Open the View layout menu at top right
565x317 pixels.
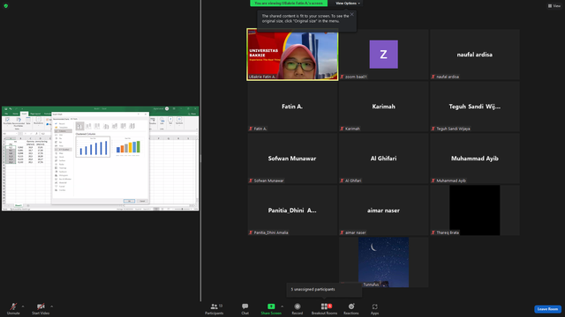(x=554, y=6)
